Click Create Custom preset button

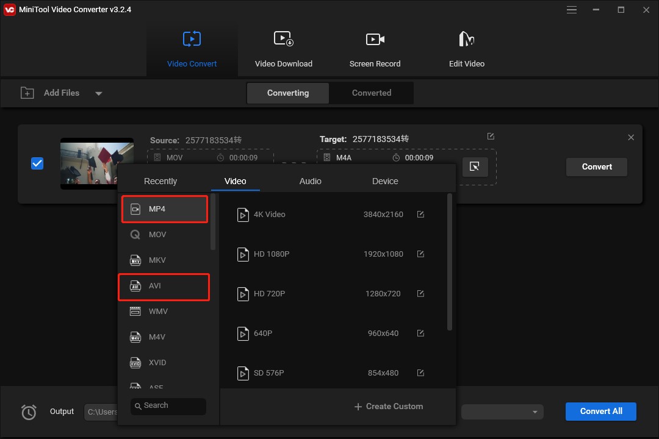(x=388, y=406)
